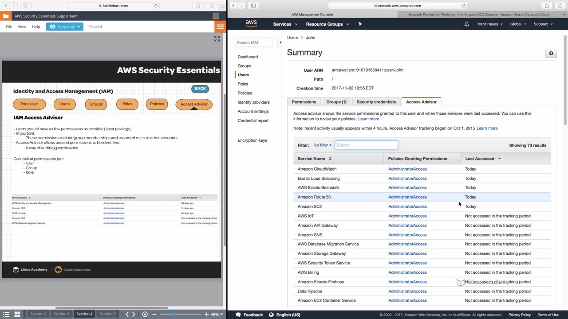Screen dimensions: 568x319
Task: Click AWS pin shortcut icon
Action: (x=360, y=24)
